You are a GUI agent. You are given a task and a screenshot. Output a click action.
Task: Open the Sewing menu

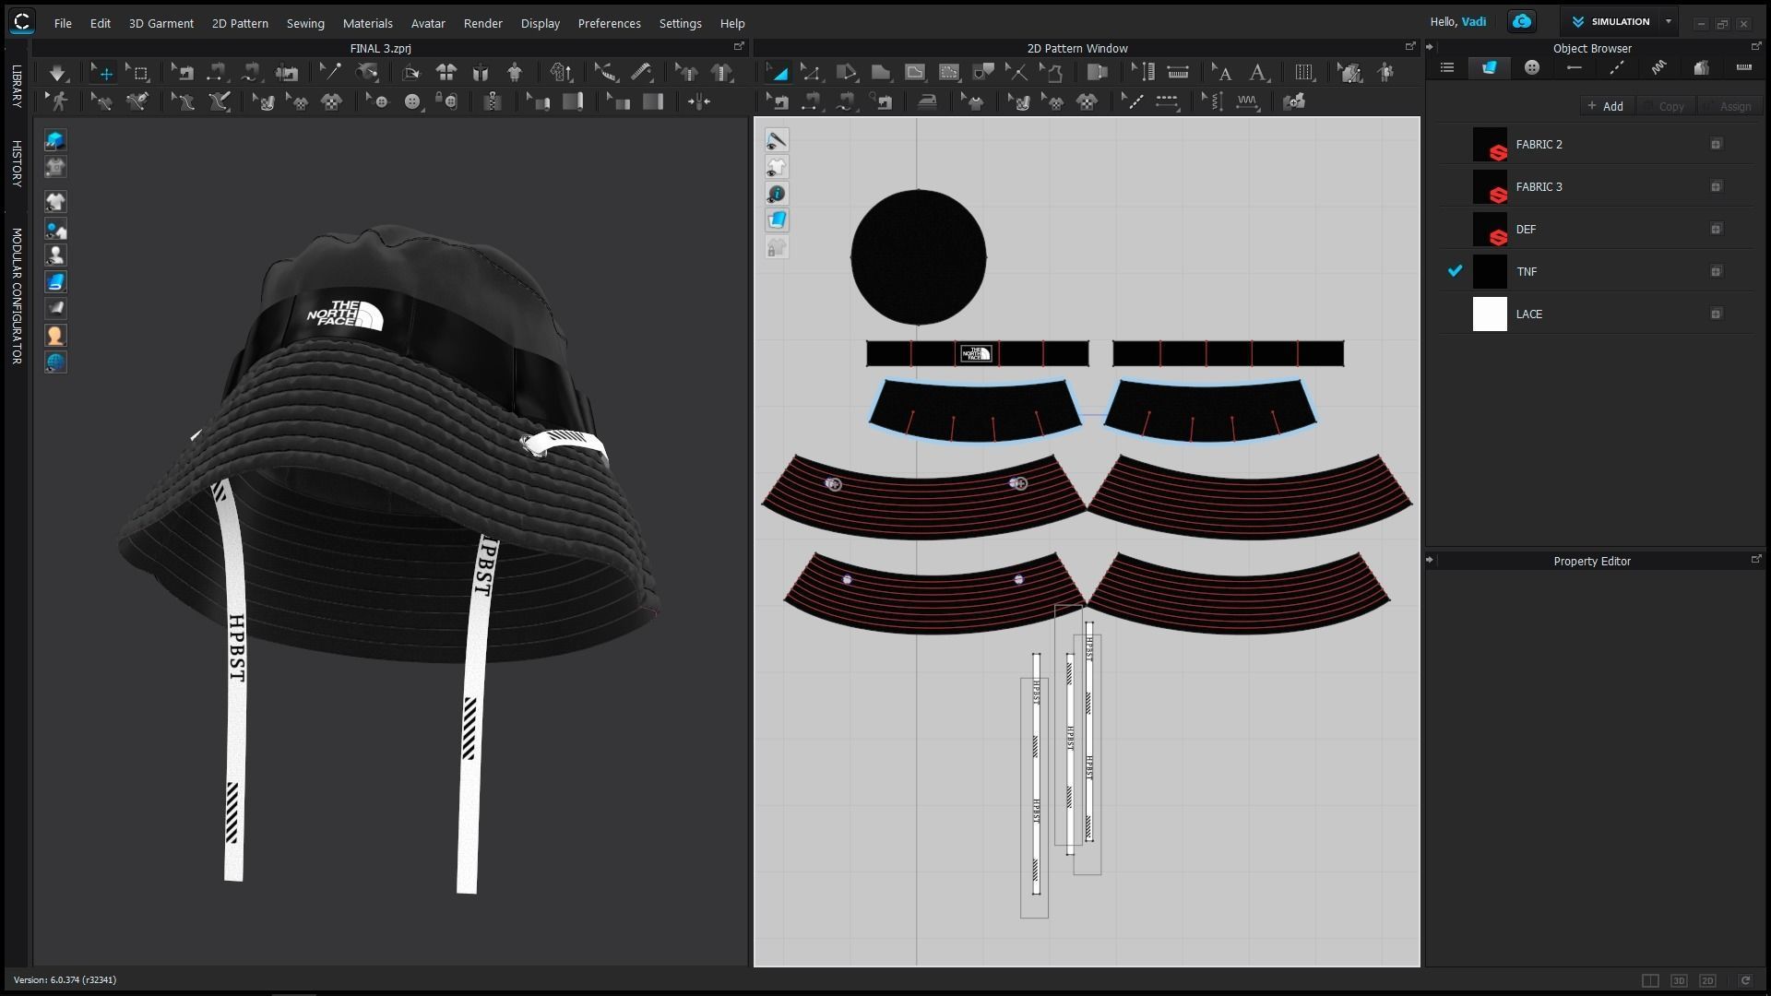[305, 23]
